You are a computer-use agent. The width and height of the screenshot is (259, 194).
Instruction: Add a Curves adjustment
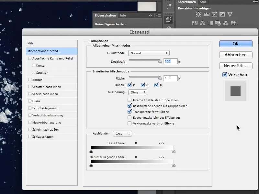point(214,15)
